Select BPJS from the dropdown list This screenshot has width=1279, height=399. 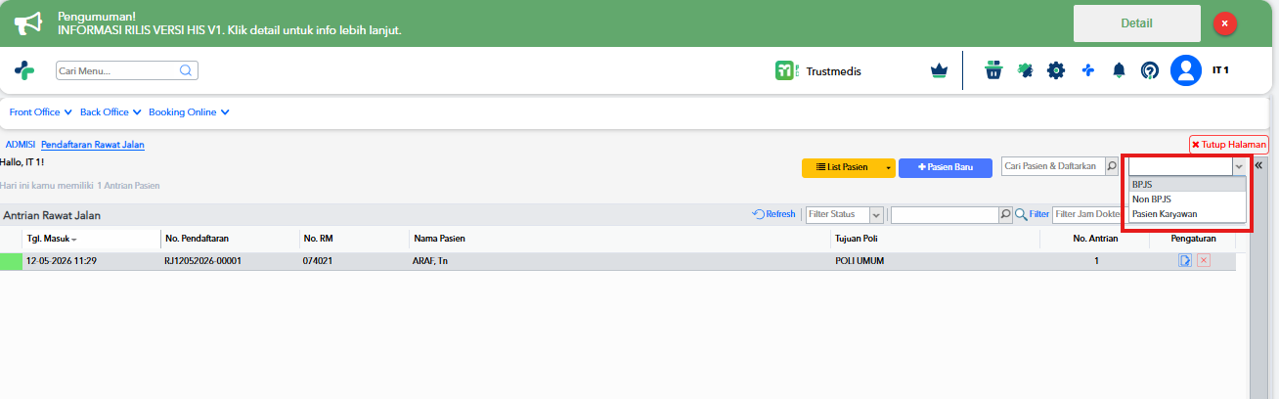click(1187, 184)
